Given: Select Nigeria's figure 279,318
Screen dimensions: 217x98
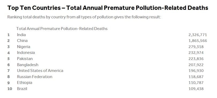Looking at the screenshot, I should 196,47.
